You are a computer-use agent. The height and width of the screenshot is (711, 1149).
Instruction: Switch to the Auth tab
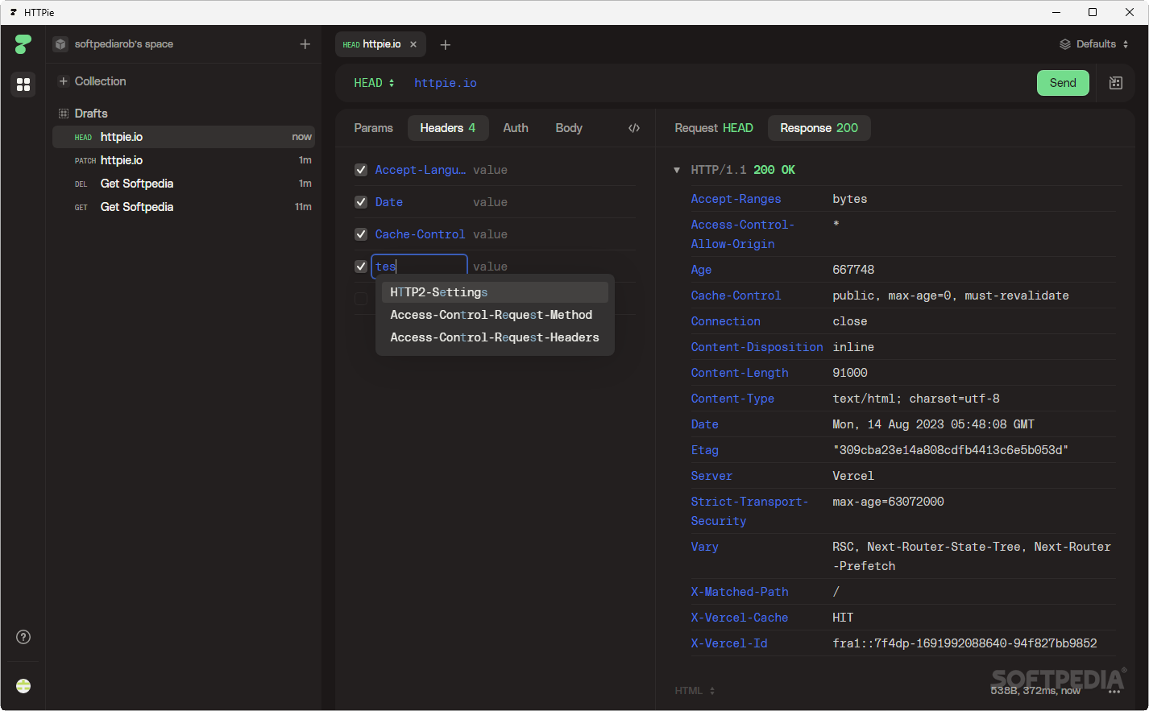coord(516,128)
